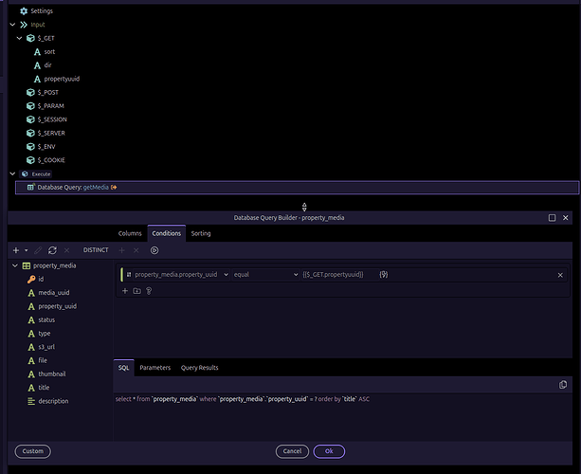Click the add condition group folder icon
The image size is (581, 474).
pos(136,291)
